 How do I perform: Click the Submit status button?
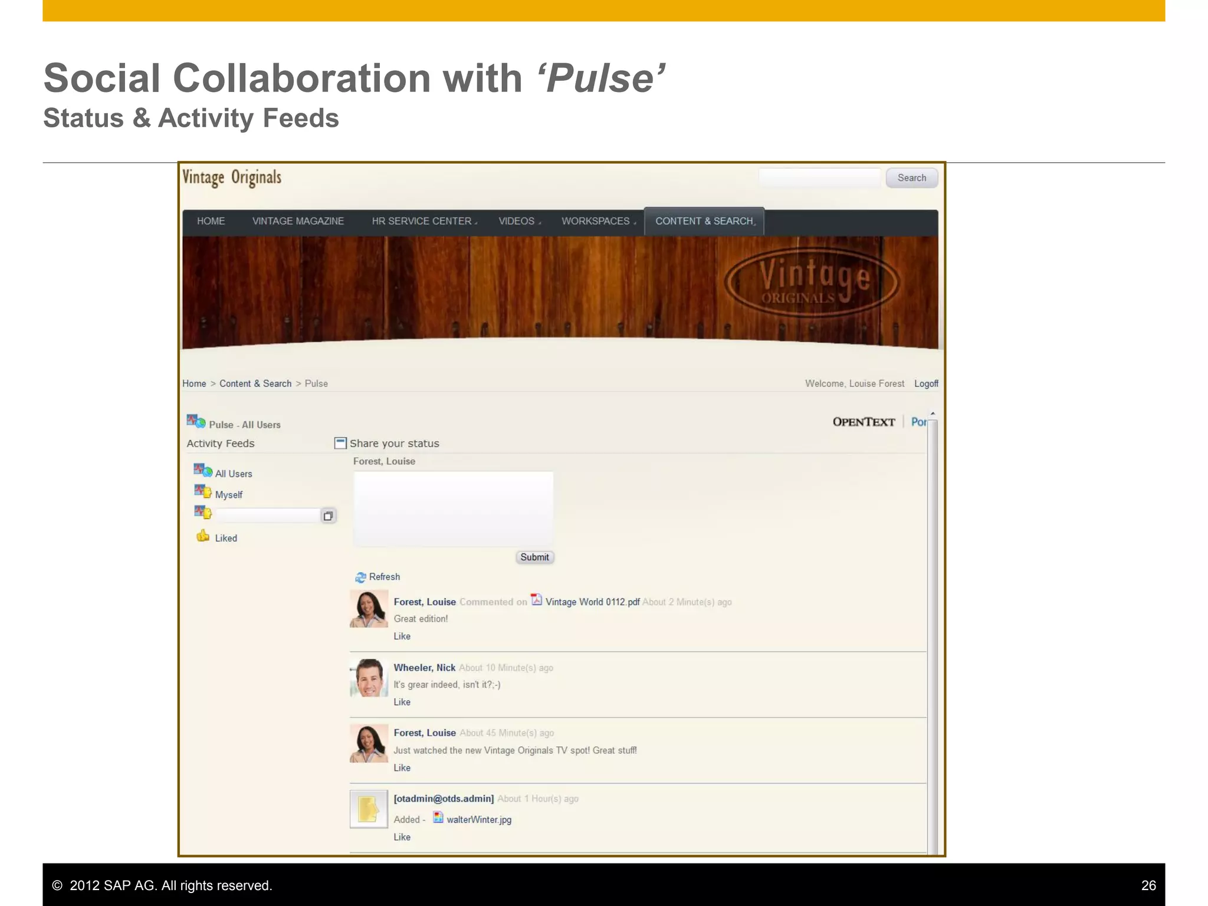point(534,557)
